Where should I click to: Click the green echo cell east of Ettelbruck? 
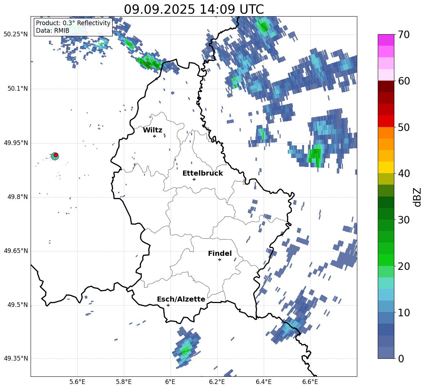[x=315, y=155]
